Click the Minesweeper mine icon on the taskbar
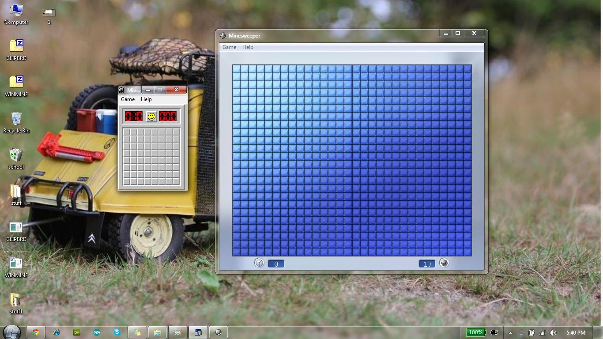 (218, 332)
